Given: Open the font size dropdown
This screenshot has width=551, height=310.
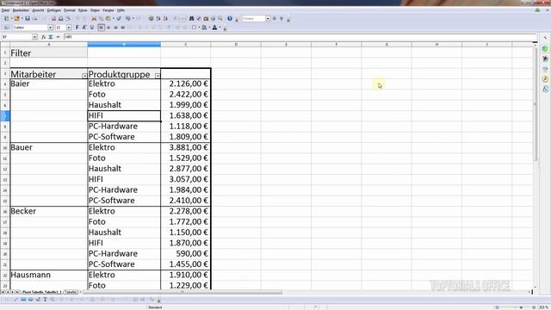Looking at the screenshot, I should click(x=69, y=28).
